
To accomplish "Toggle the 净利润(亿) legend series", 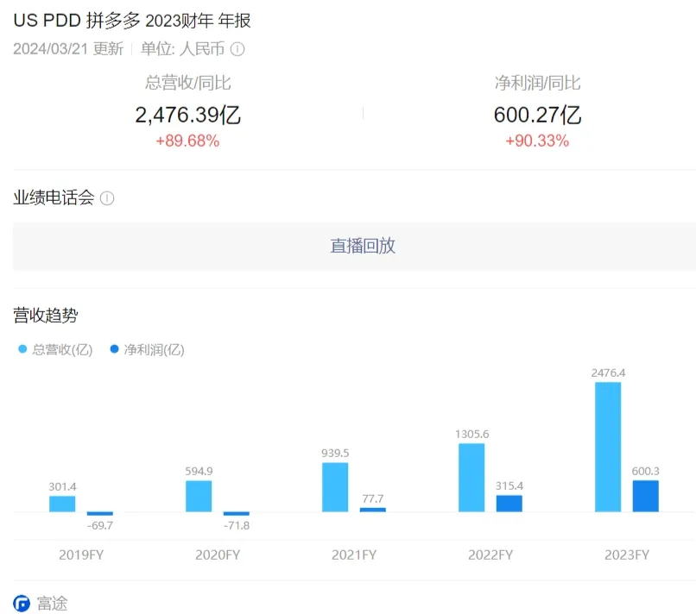I will (148, 350).
